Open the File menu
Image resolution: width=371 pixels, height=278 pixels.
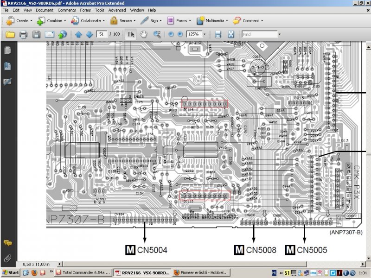(x=6, y=10)
